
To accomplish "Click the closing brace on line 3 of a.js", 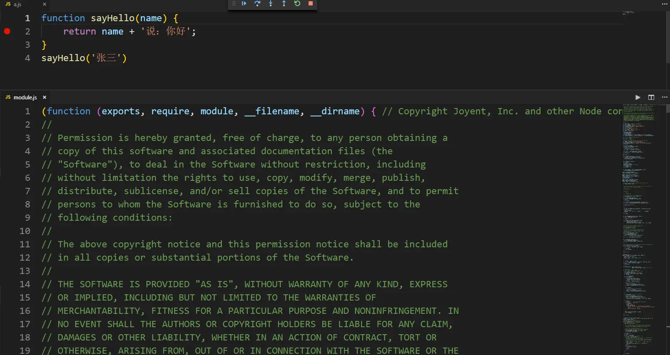I will [44, 45].
